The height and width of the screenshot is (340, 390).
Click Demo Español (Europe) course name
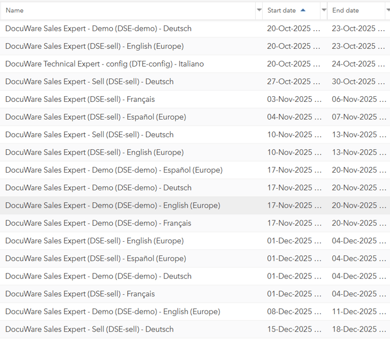(x=114, y=170)
